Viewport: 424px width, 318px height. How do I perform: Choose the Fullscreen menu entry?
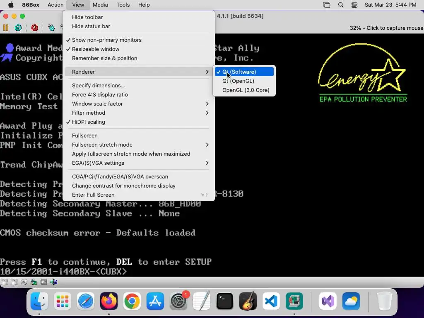point(139,136)
